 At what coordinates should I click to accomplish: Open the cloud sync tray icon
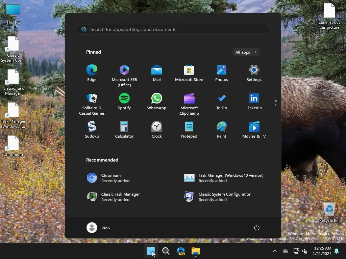coord(286,251)
